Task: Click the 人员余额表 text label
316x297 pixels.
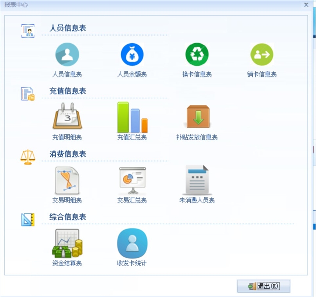Action: click(x=132, y=75)
